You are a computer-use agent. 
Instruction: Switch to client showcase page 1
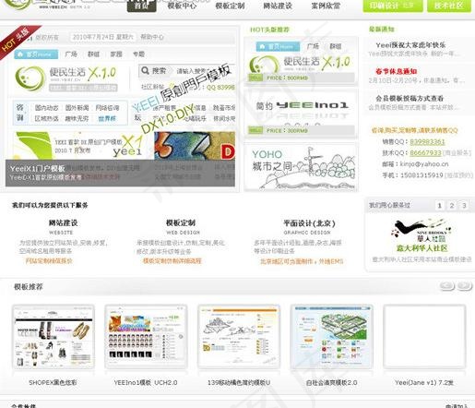tap(440, 206)
